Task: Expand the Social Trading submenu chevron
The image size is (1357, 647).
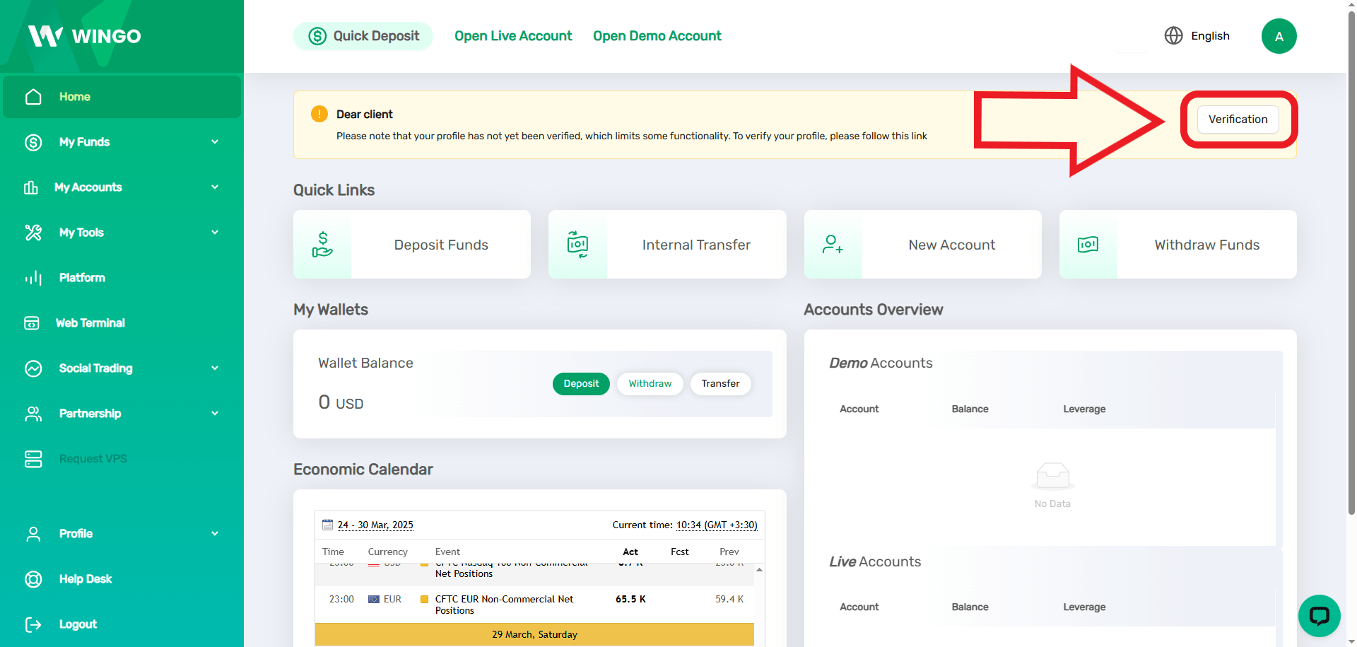Action: tap(215, 368)
